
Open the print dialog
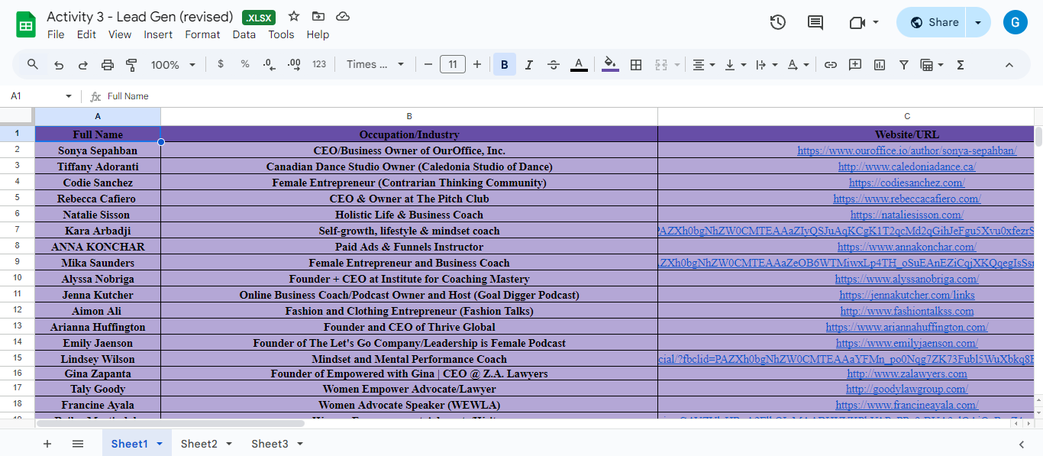click(x=106, y=64)
